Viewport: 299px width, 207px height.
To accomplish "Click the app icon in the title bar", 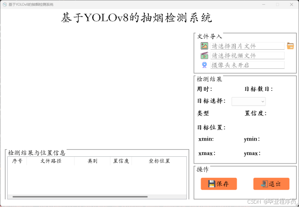I will tap(5, 5).
